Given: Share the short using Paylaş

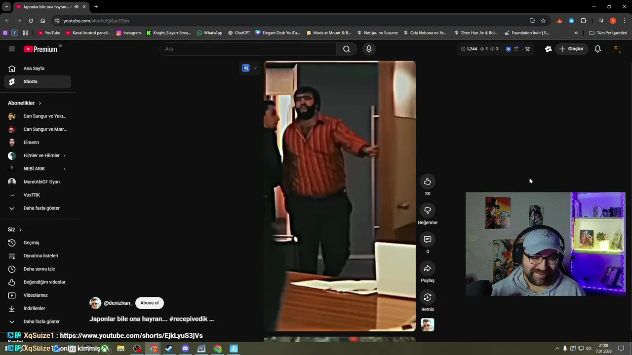Looking at the screenshot, I should 428,268.
